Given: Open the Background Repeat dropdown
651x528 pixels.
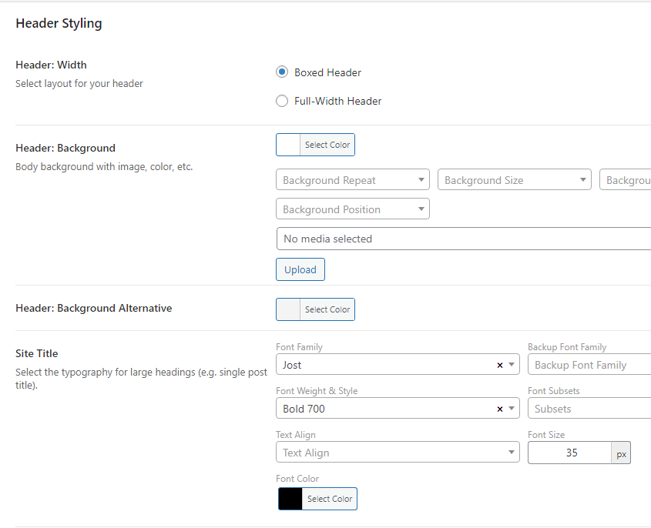Looking at the screenshot, I should (353, 179).
